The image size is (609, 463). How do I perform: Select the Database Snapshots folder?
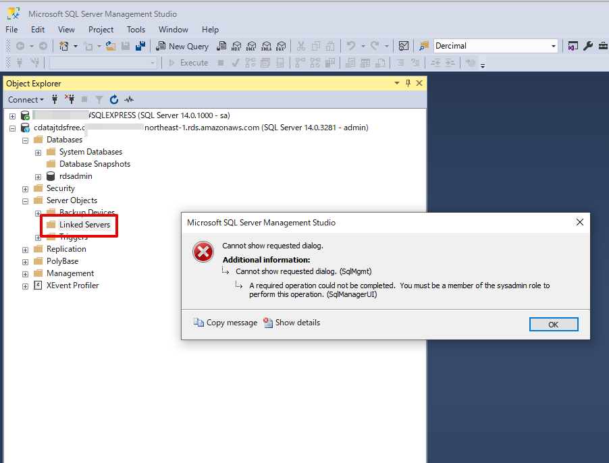(x=95, y=164)
